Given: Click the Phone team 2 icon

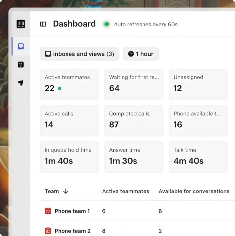Looking at the screenshot, I should click(x=48, y=231).
